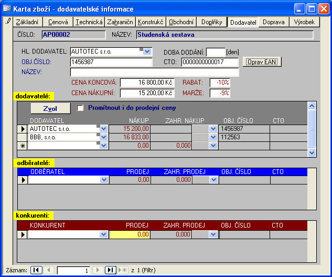Open supplier dropdown in AUTOTEC row
The width and height of the screenshot is (332, 277).
point(103,129)
